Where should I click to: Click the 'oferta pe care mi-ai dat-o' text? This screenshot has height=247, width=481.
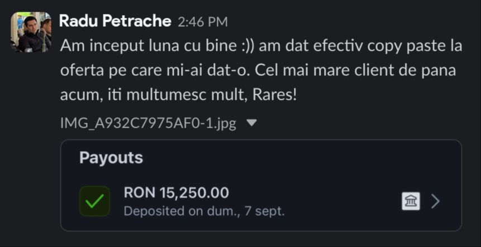[156, 70]
